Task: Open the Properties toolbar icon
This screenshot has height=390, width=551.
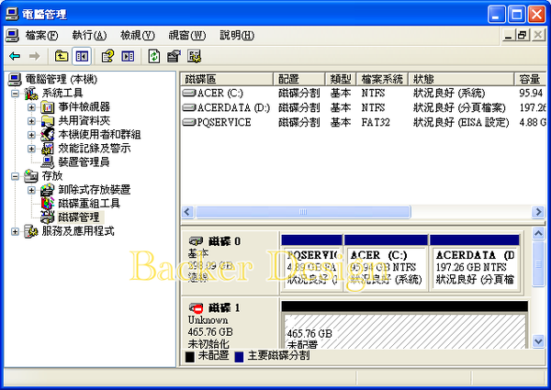Action: pyautogui.click(x=174, y=56)
